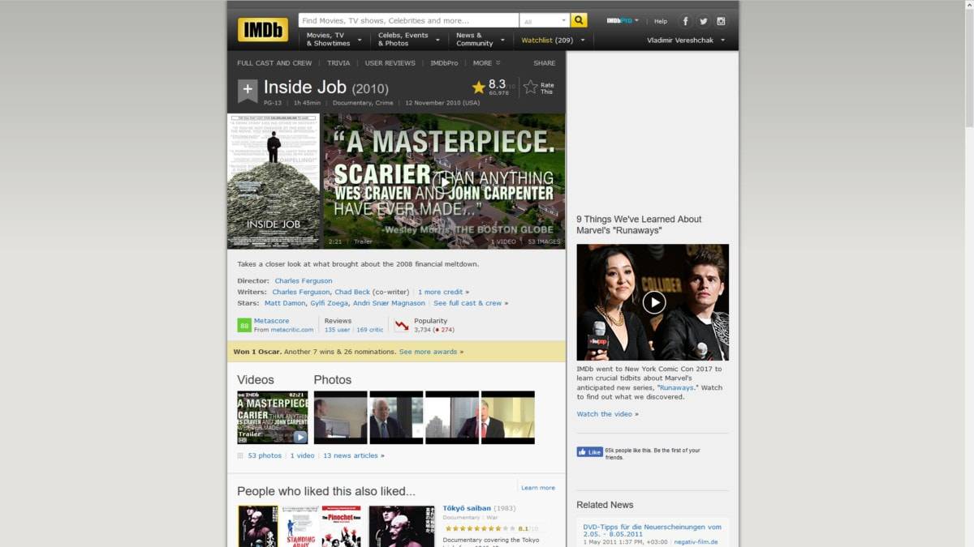The width and height of the screenshot is (974, 547).
Task: Play the Inside Job trailer
Action: coord(444,182)
